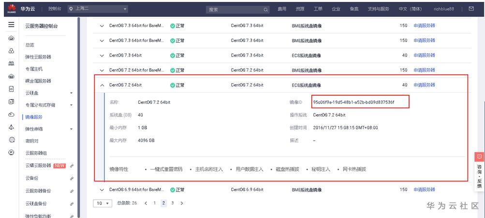Click the previous page arrow
This screenshot has width=485, height=218.
[x=146, y=203]
